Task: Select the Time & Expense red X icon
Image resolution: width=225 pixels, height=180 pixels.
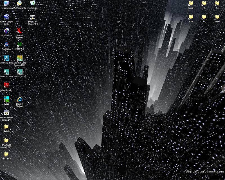Action: tap(19, 31)
